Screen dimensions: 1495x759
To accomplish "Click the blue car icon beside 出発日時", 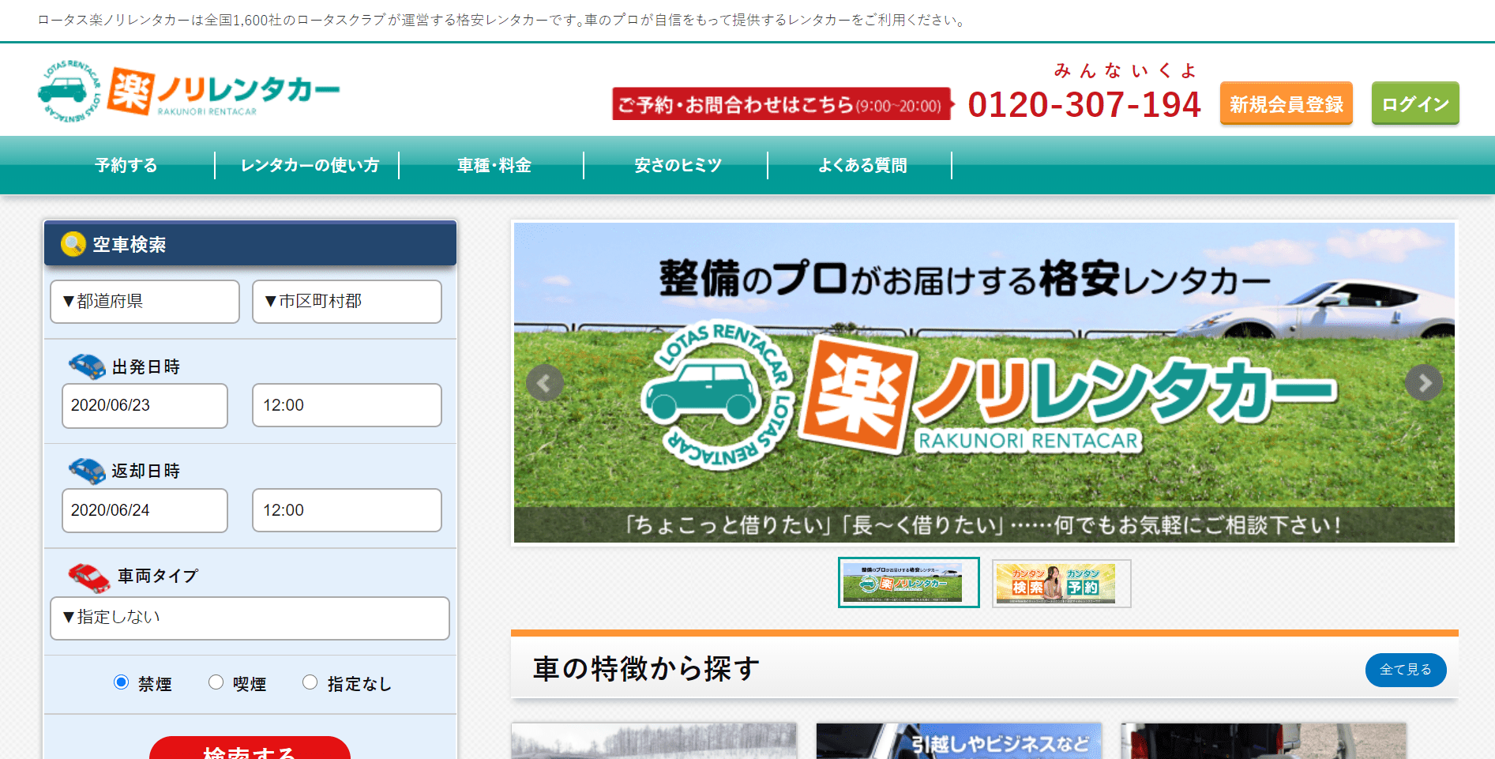I will point(87,366).
